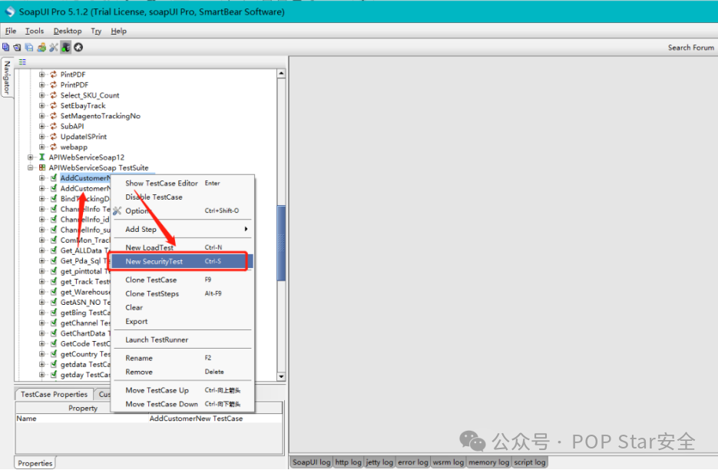Open the Desktop menu

pyautogui.click(x=68, y=31)
